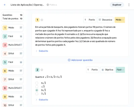This screenshot has width=134, height=107.
Task: Click the Duplicar button
Action: point(117,5)
